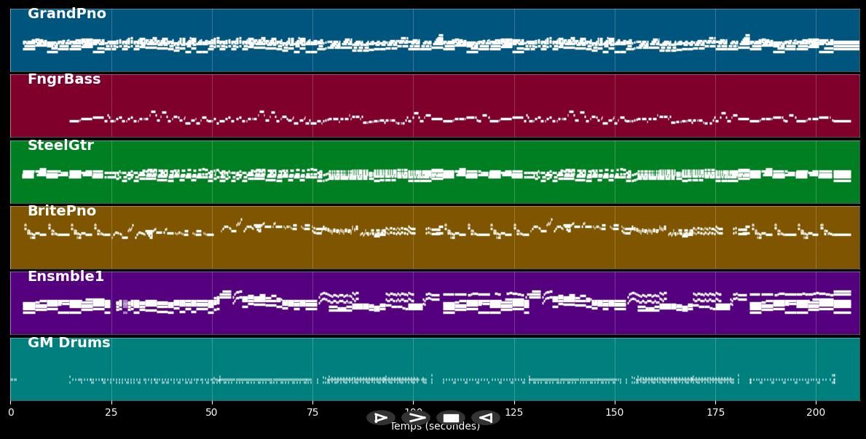866x439 pixels.
Task: Select the GrandPno track label
Action: (66, 14)
